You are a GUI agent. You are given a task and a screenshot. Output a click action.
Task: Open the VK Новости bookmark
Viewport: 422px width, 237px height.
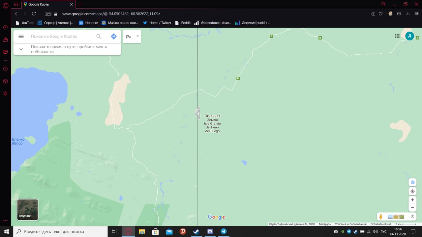tap(88, 23)
